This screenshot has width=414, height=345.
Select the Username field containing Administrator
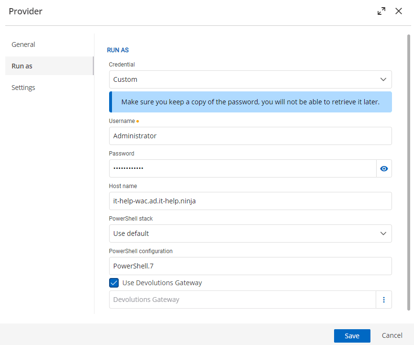[x=250, y=136]
